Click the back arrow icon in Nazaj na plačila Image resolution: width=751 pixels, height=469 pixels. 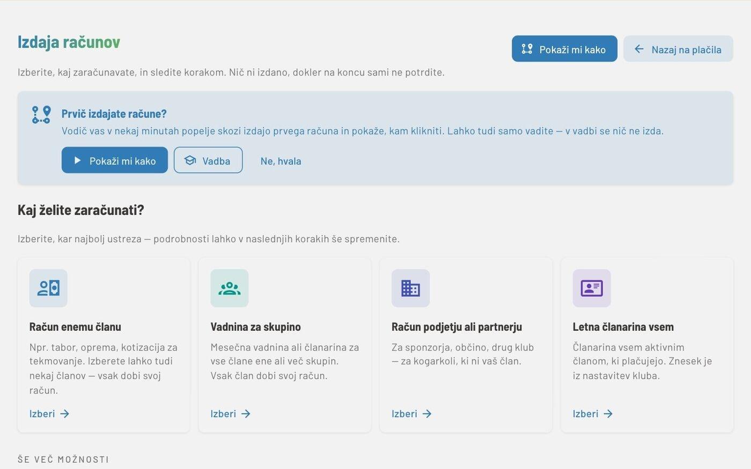pos(639,49)
